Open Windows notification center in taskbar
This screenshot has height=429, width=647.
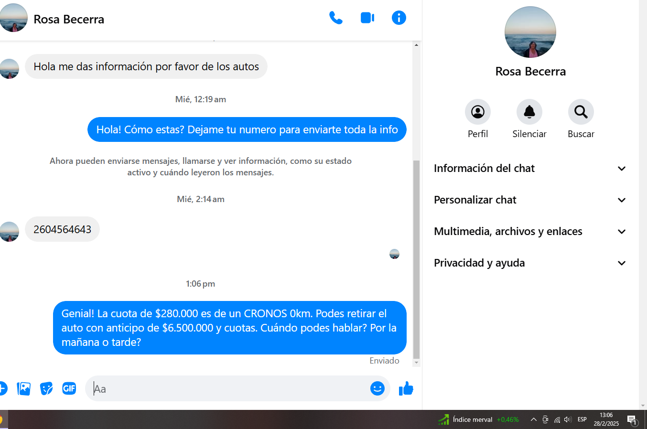pos(632,420)
